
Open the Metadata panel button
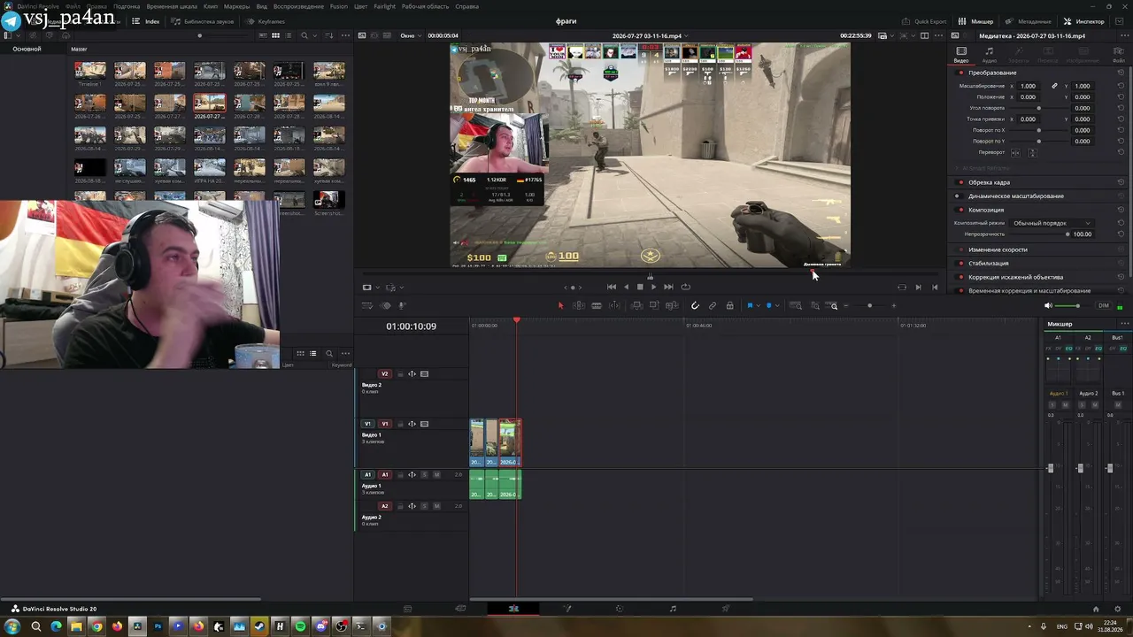click(1029, 21)
